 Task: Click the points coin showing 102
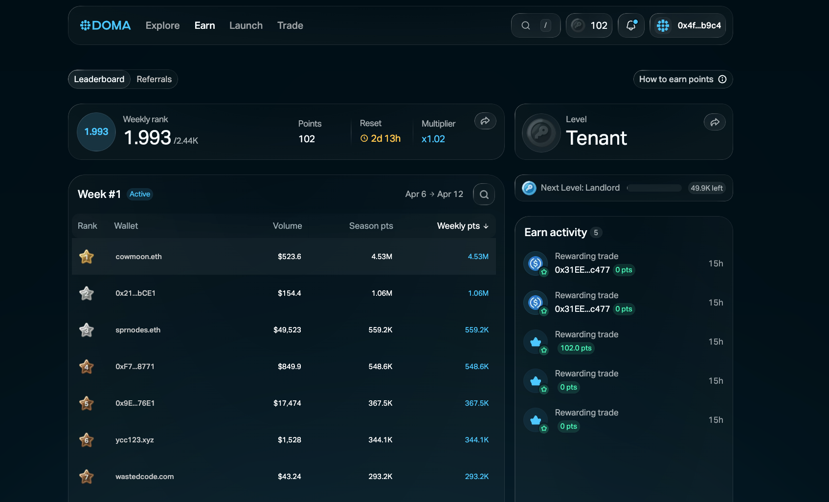click(589, 25)
